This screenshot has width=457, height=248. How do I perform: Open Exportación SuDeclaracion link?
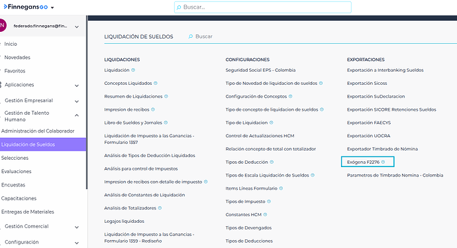(376, 96)
